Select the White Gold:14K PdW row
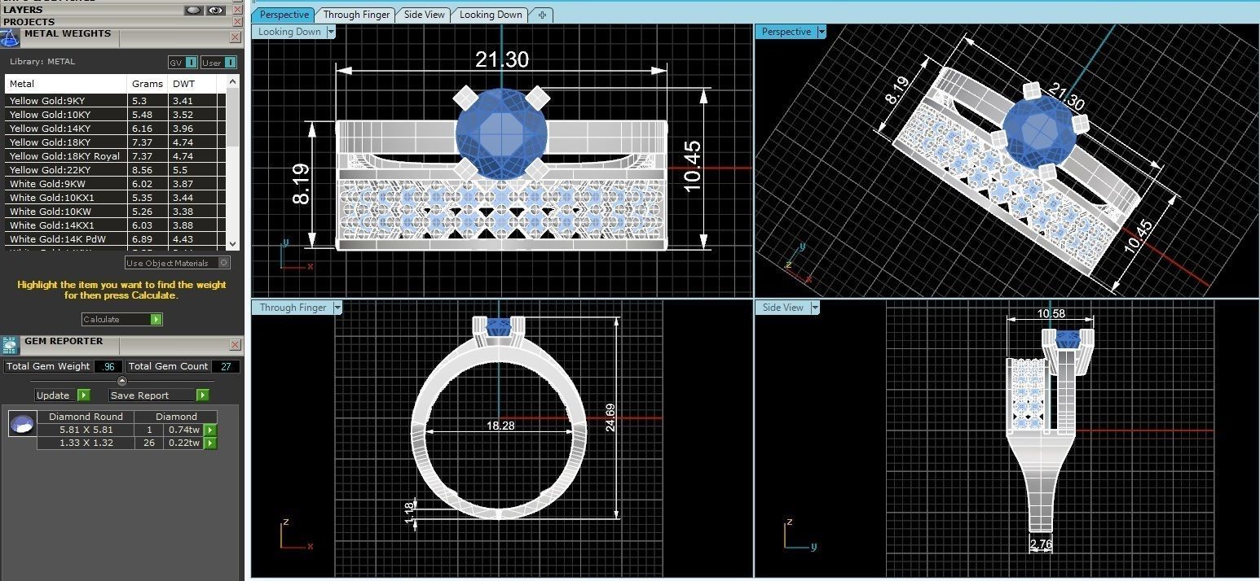 [x=113, y=239]
